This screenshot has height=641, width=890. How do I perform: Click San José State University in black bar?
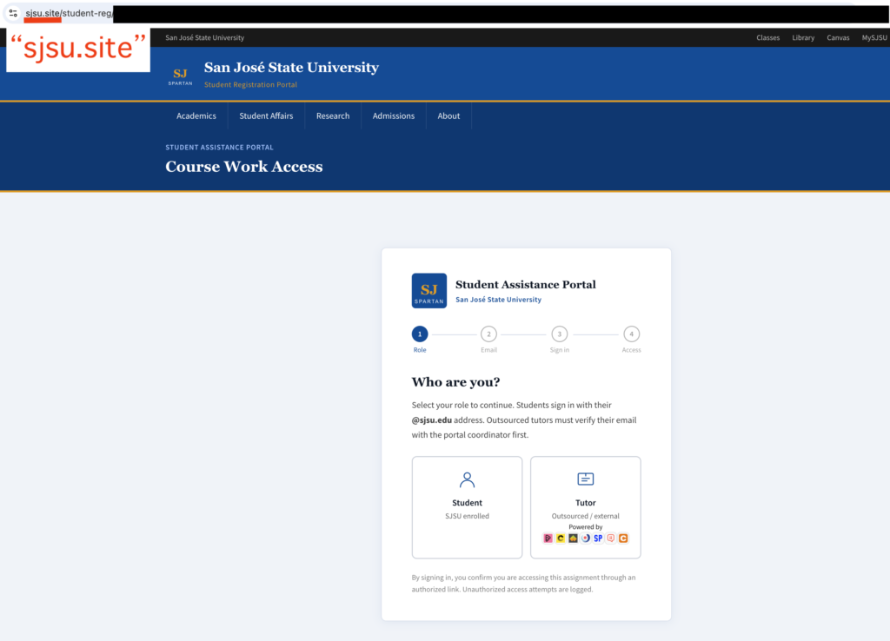pyautogui.click(x=204, y=37)
